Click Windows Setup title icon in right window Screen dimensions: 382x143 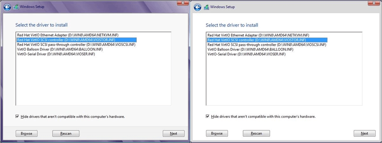[206, 7]
